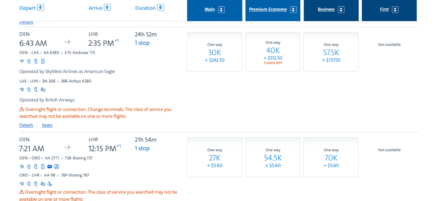Select the 30K Main fare
436x201 pixels.
[215, 52]
